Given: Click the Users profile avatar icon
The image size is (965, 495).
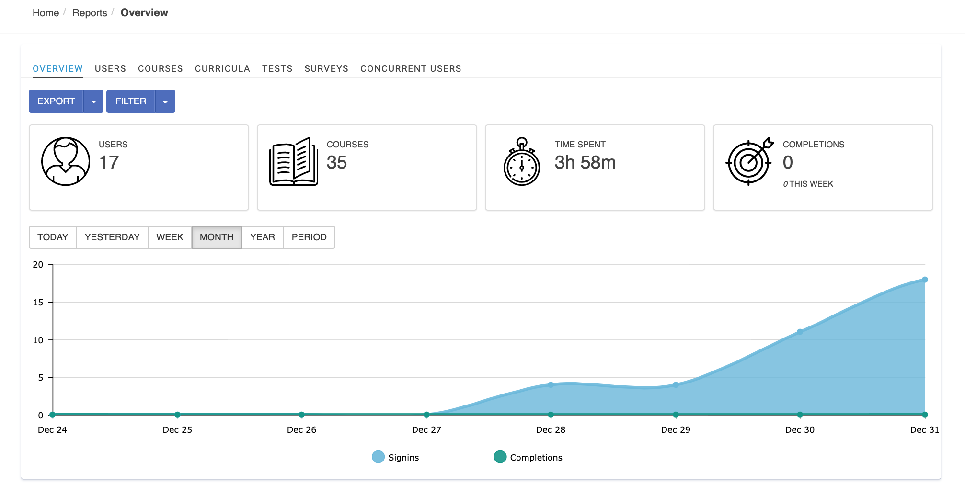Looking at the screenshot, I should tap(66, 161).
